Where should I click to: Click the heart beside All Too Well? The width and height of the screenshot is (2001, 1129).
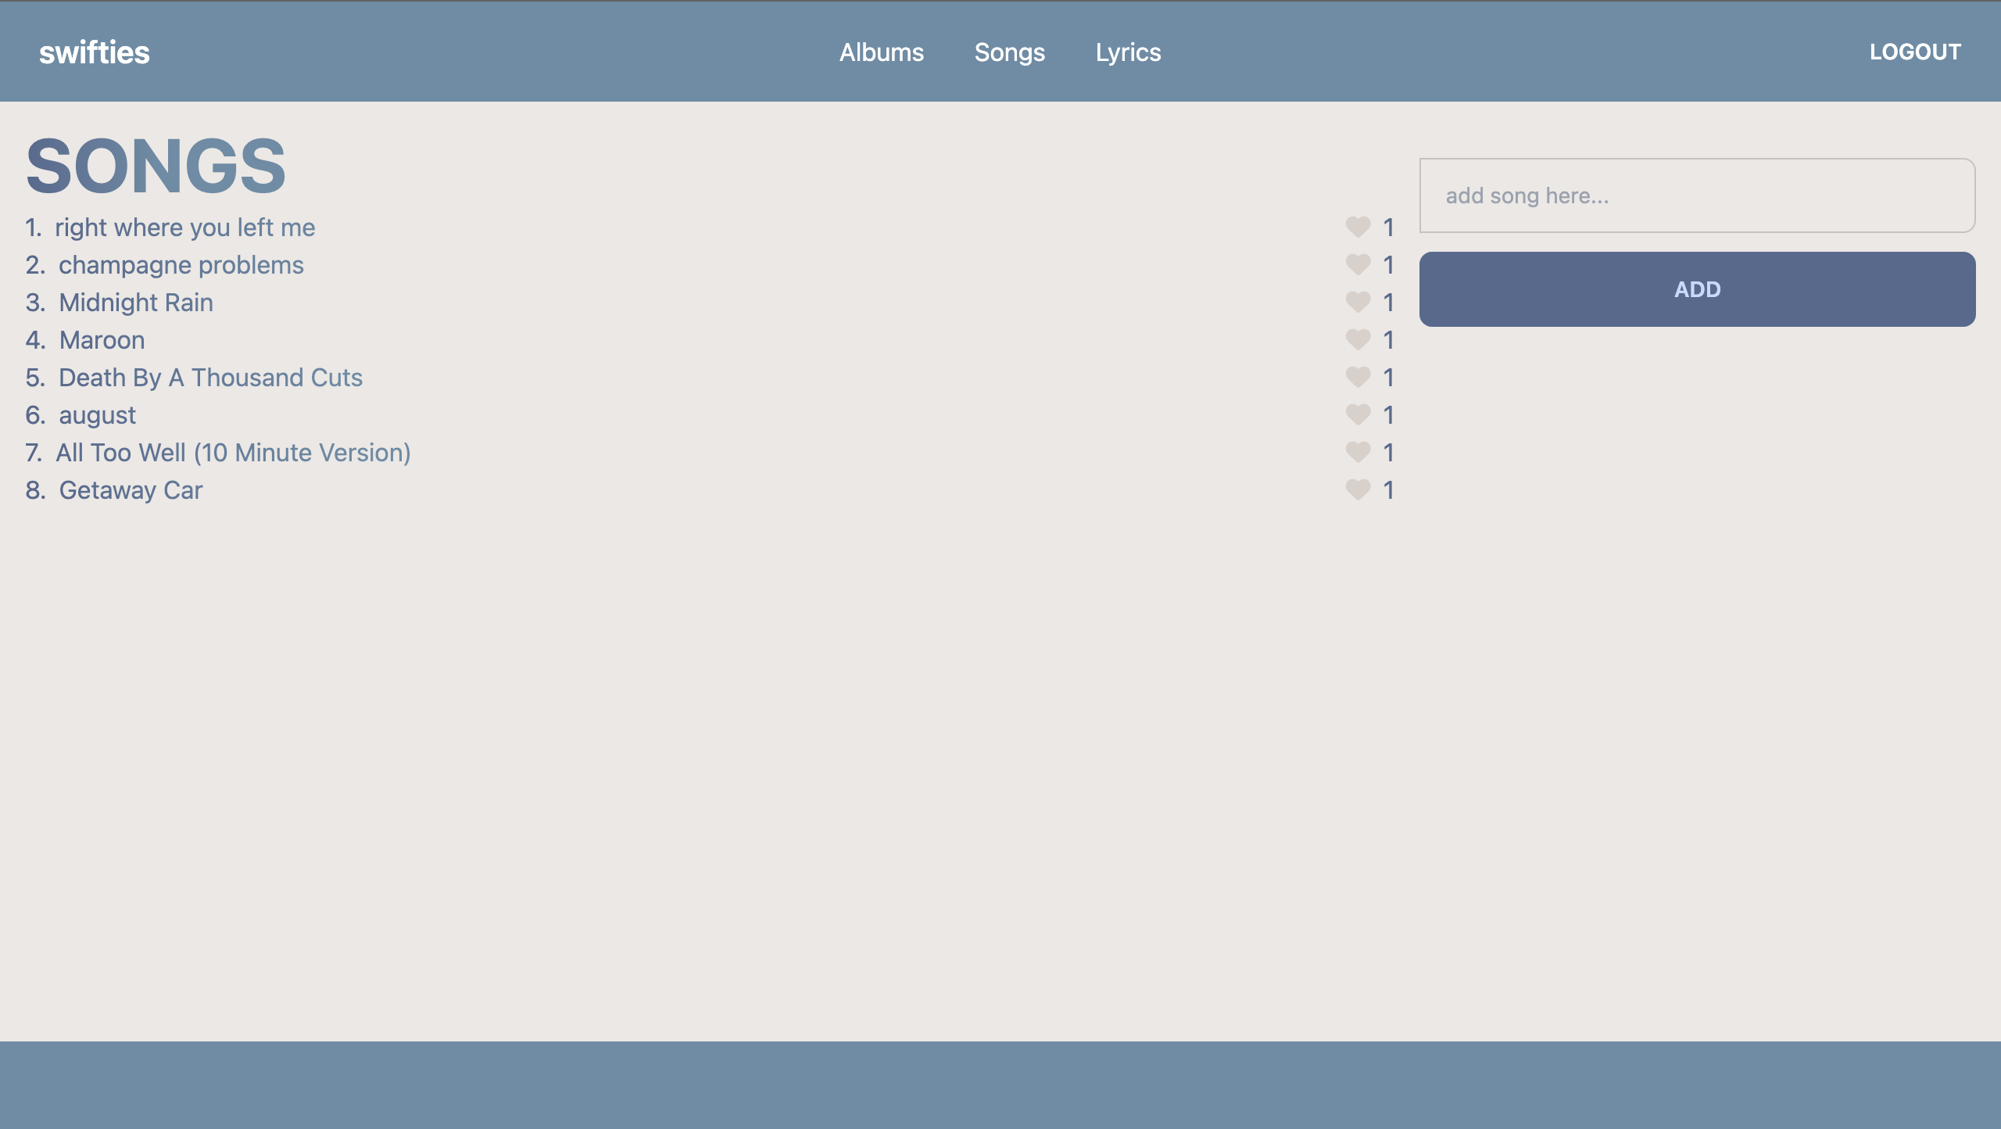tap(1357, 452)
